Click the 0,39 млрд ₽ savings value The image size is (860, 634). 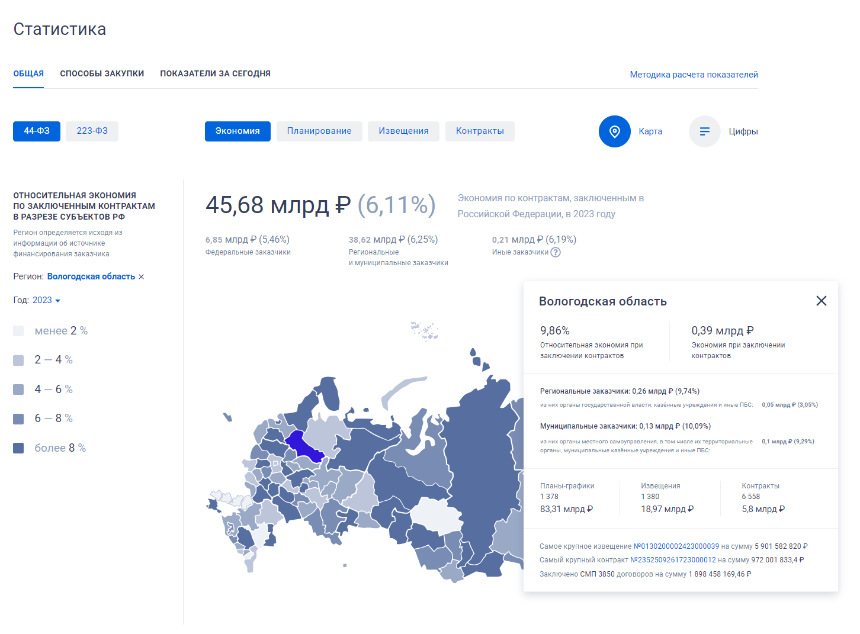[723, 330]
